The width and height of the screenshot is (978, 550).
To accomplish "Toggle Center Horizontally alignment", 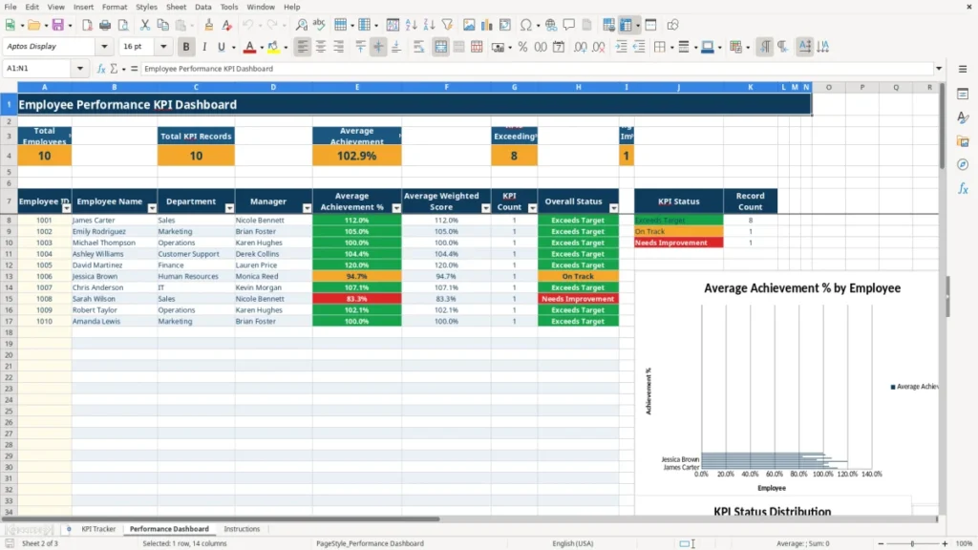I will (321, 47).
